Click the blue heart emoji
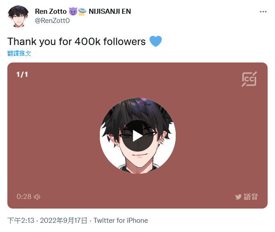The image size is (275, 232). 155,41
